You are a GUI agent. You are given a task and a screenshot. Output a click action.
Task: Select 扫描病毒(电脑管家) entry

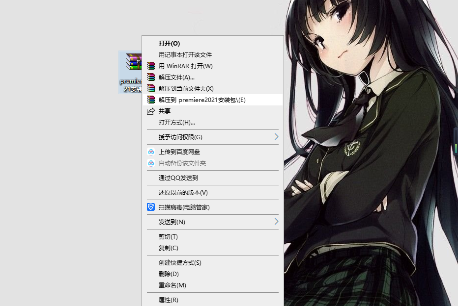pyautogui.click(x=213, y=207)
